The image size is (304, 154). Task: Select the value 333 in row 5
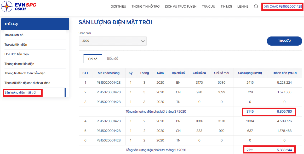pos(199,131)
